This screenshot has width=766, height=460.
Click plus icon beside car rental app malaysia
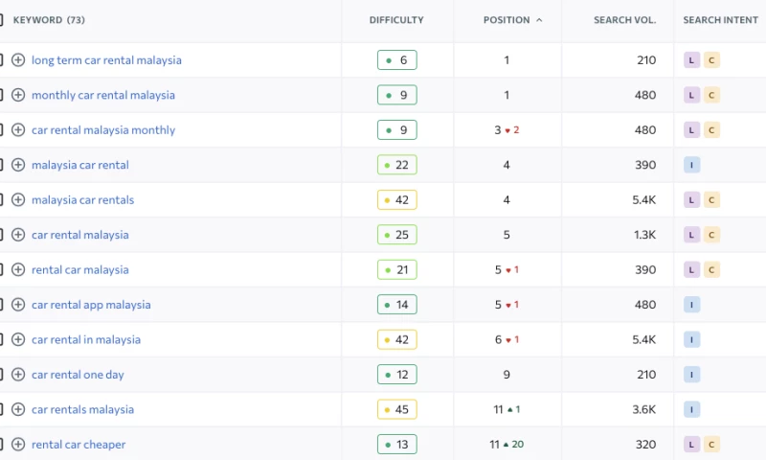pyautogui.click(x=18, y=305)
